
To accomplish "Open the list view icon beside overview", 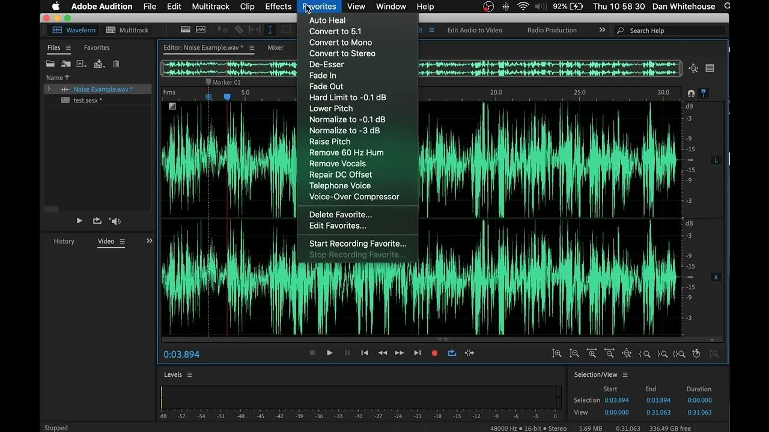I will click(x=710, y=68).
